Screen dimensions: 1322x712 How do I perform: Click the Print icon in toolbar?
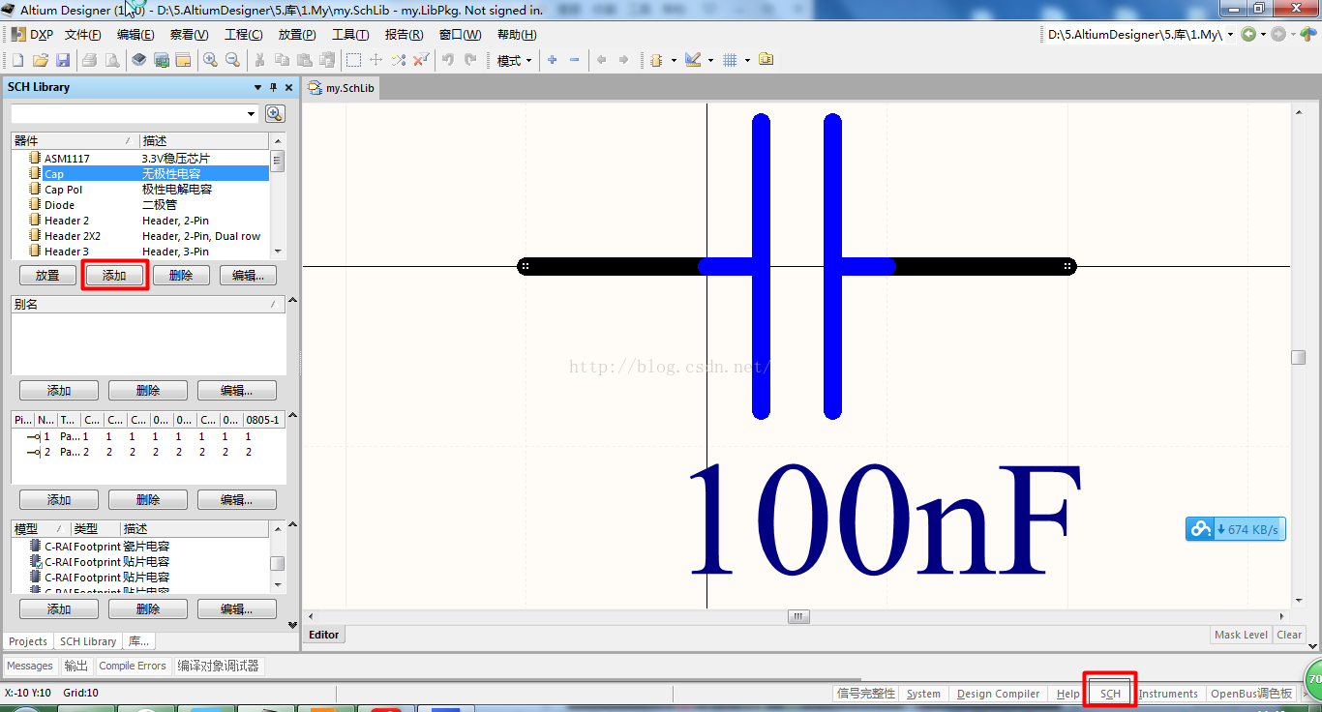[x=89, y=60]
